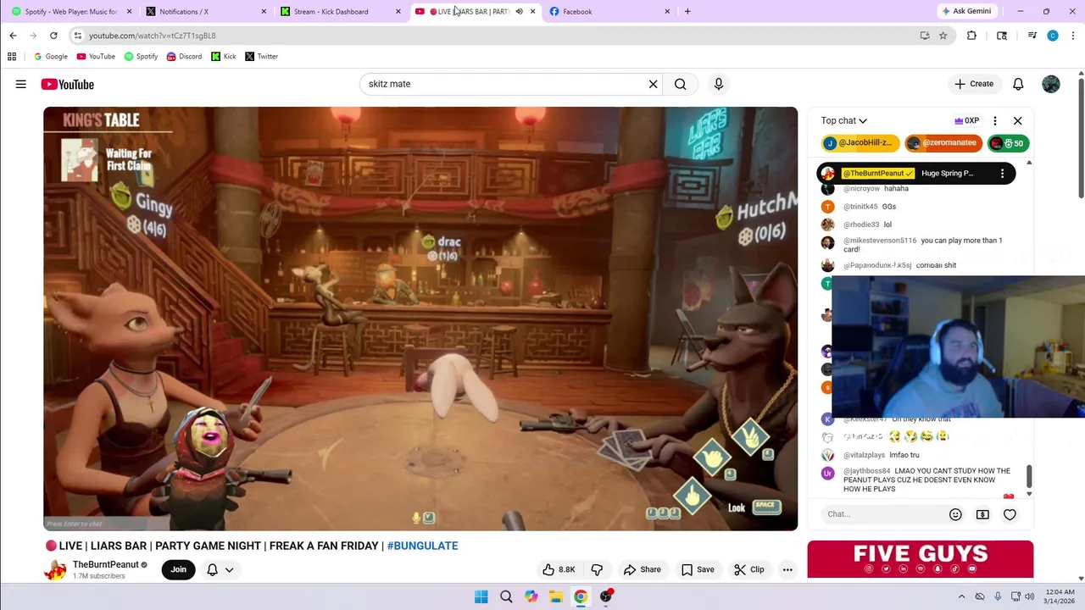Open a new browser tab
The image size is (1085, 610).
click(687, 11)
